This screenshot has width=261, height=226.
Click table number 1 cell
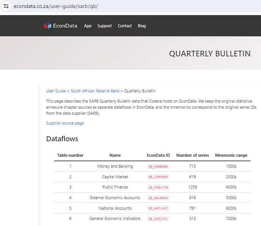coord(70,166)
